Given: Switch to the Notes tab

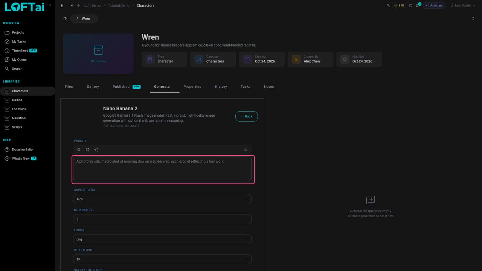Looking at the screenshot, I should point(269,87).
